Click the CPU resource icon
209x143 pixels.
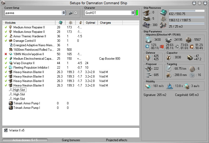pos(163,13)
